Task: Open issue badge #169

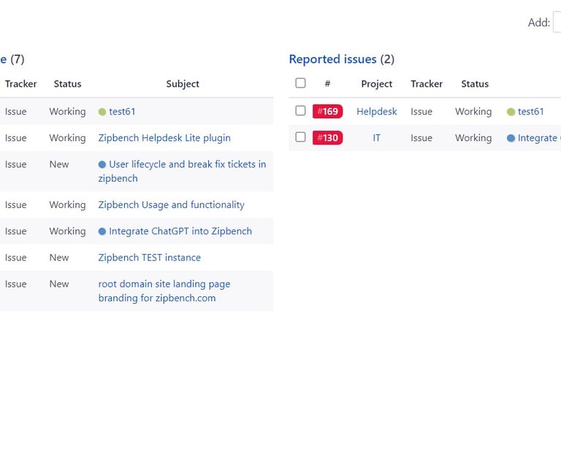Action: coord(327,111)
